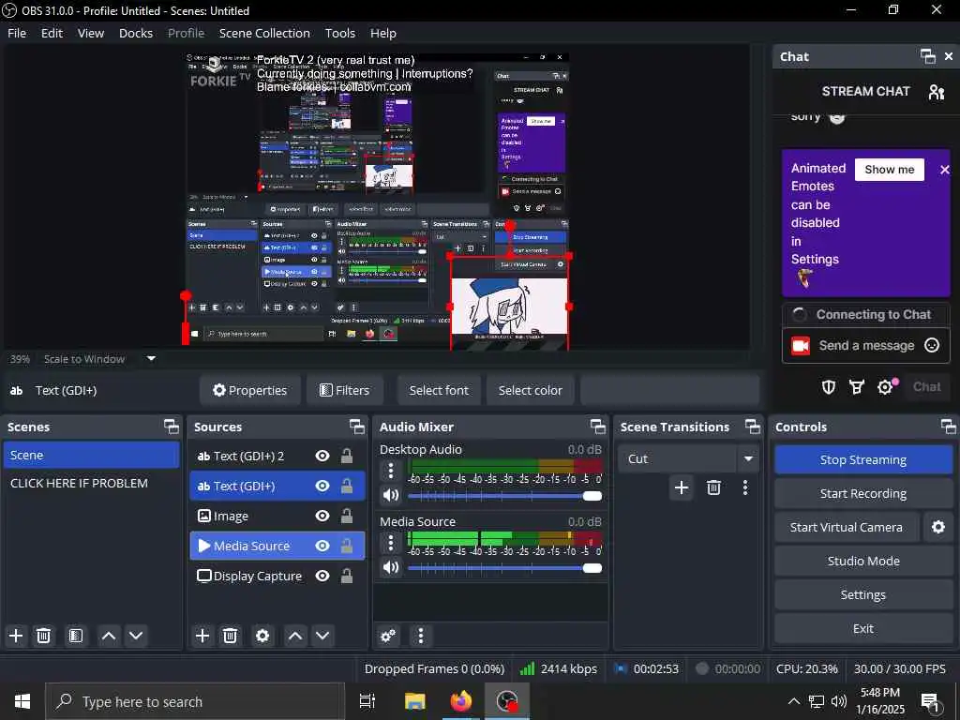Mute Desktop Audio speaker icon
Screen dimensions: 960x720
[391, 495]
